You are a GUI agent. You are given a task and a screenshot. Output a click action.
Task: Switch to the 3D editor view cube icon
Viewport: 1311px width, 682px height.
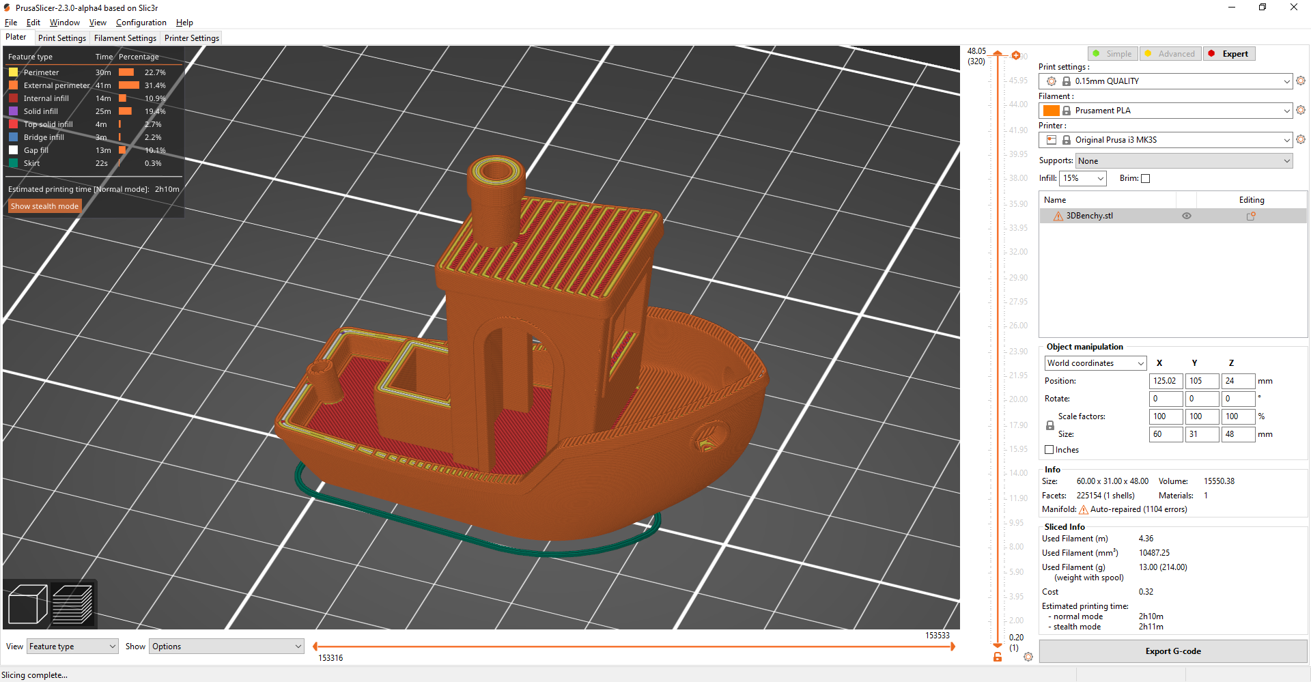pyautogui.click(x=27, y=604)
